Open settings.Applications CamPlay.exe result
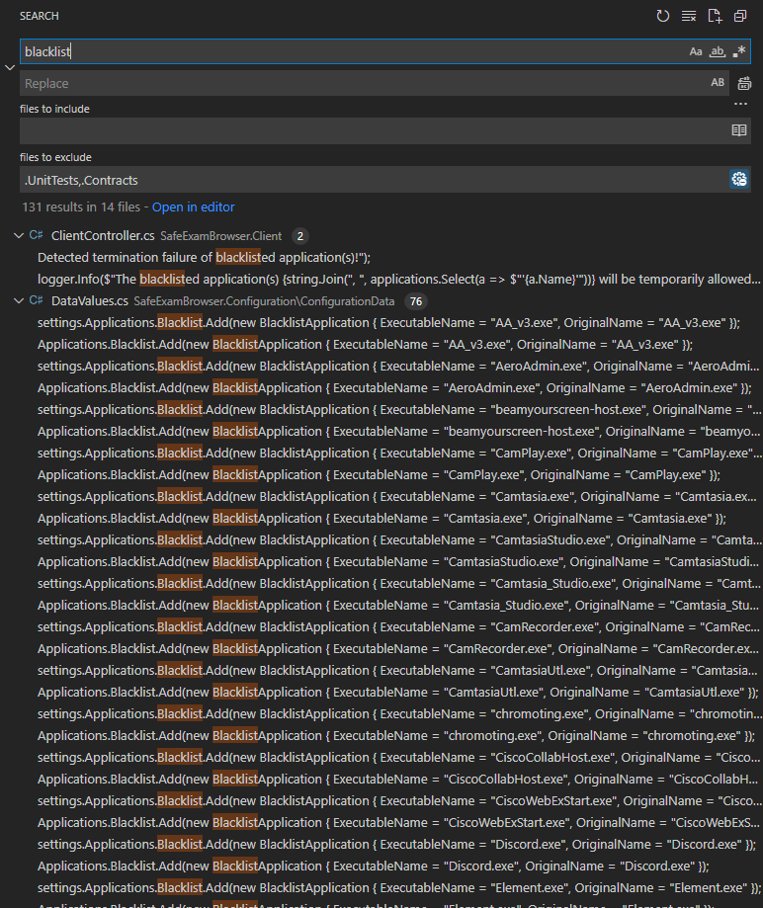 pyautogui.click(x=399, y=453)
